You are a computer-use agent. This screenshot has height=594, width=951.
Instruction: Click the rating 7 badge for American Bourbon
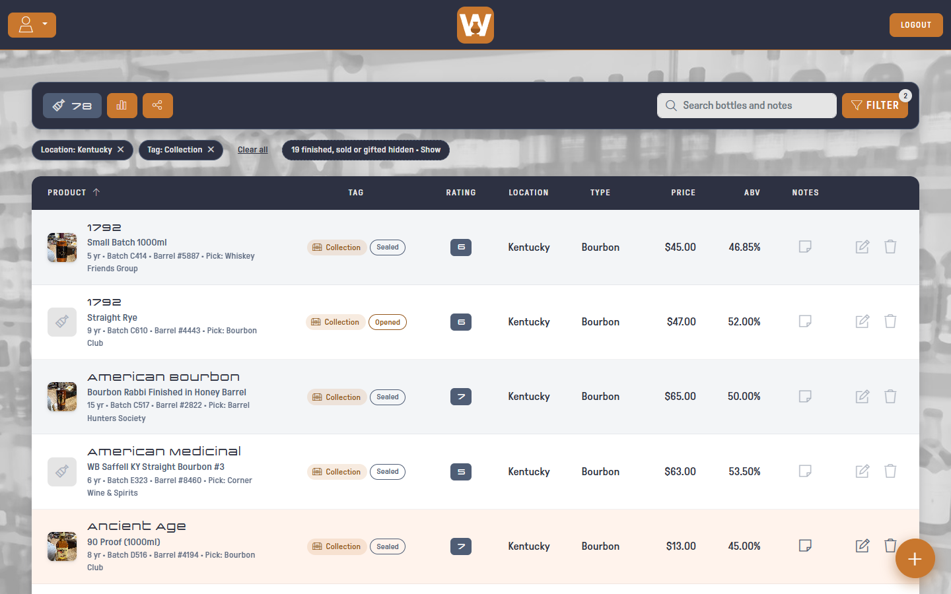point(461,397)
